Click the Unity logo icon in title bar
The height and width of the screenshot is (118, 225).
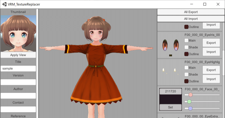coord(4,4)
